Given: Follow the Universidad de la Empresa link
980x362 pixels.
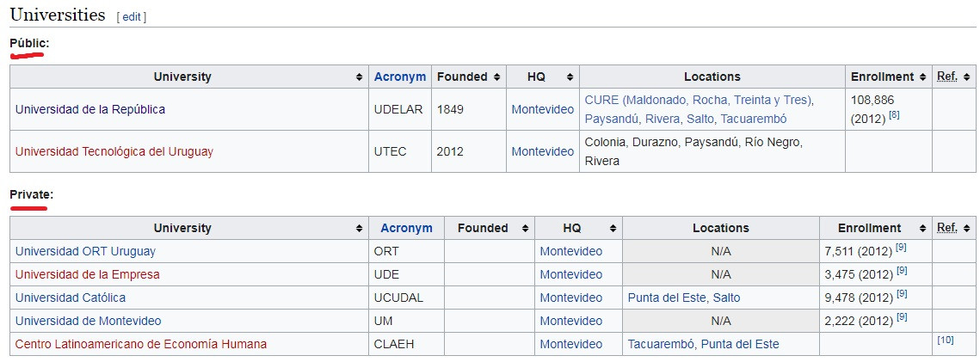Looking at the screenshot, I should 87,274.
